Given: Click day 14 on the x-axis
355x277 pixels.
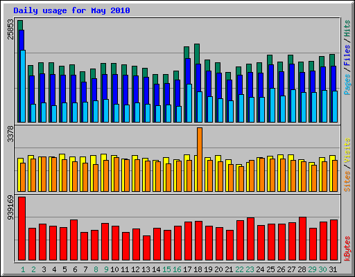Looking at the screenshot, I should (x=156, y=269).
